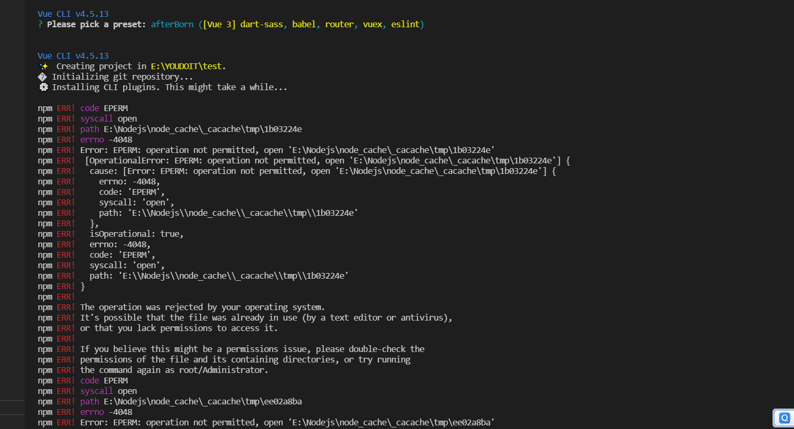Image resolution: width=794 pixels, height=429 pixels.
Task: Click 'containing directories, or try running' line
Action: pos(224,359)
